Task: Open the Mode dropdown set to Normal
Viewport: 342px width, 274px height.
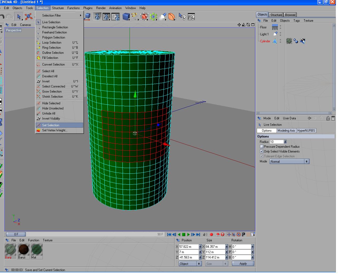Action: coord(289,162)
